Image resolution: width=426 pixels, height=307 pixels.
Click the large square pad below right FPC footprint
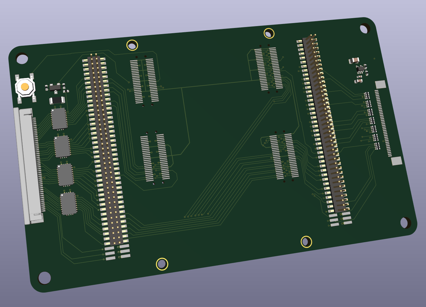point(396,161)
